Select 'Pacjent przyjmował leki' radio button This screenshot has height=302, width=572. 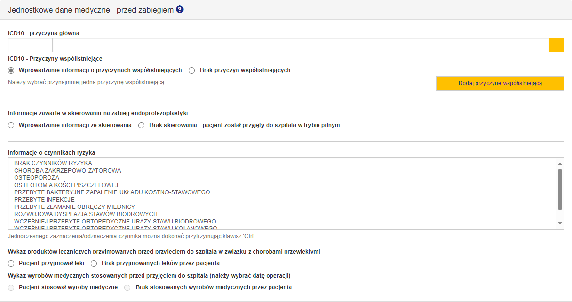pos(11,263)
